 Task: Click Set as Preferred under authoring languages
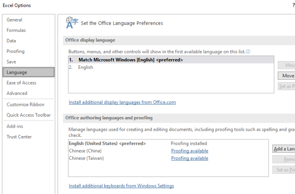point(284,170)
